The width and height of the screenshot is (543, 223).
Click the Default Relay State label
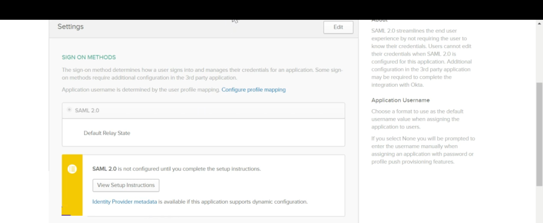tap(107, 133)
